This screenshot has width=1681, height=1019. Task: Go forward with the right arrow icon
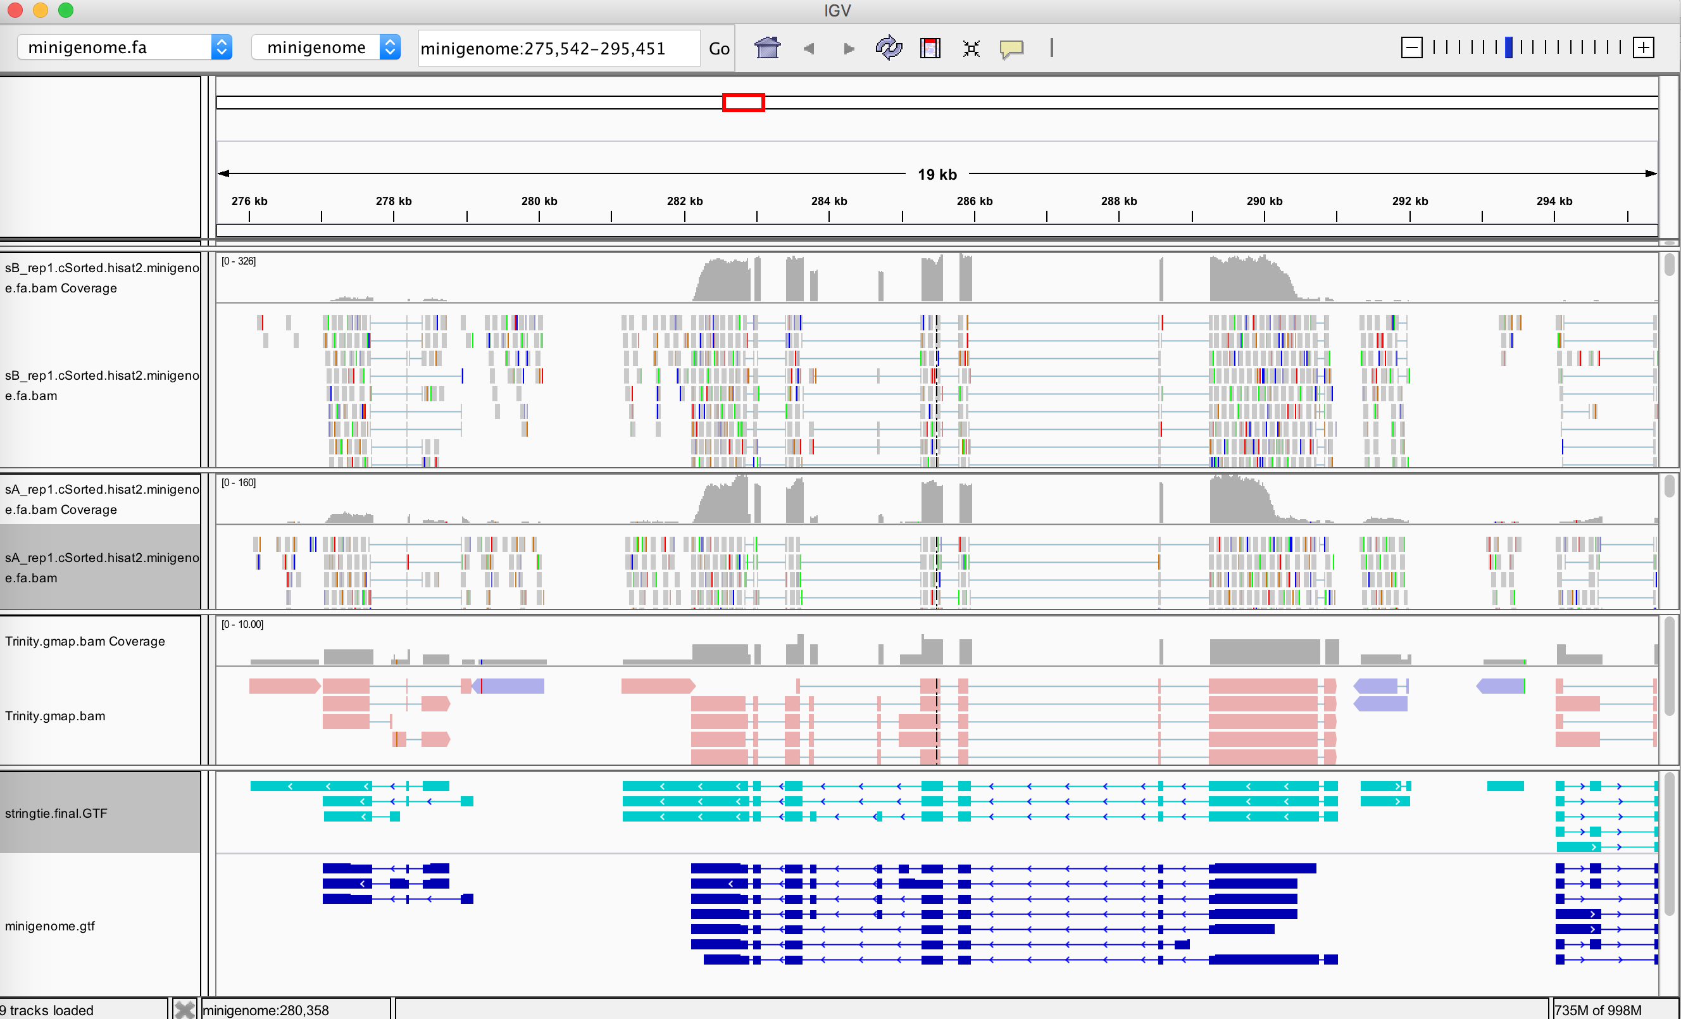[849, 49]
